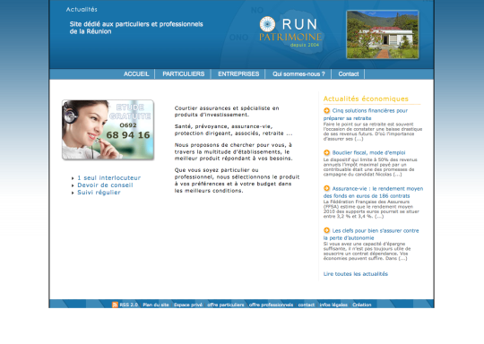Open the ACCUEIL menu item
This screenshot has width=484, height=344.
point(136,74)
